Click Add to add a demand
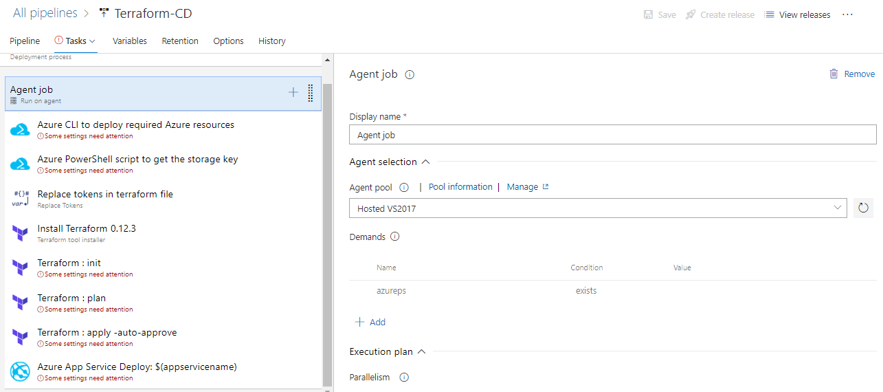 tap(370, 322)
